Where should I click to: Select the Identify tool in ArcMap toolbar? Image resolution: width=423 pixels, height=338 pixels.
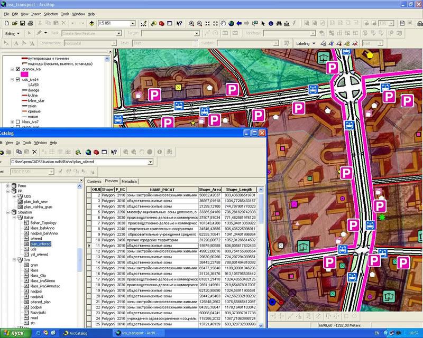click(271, 24)
